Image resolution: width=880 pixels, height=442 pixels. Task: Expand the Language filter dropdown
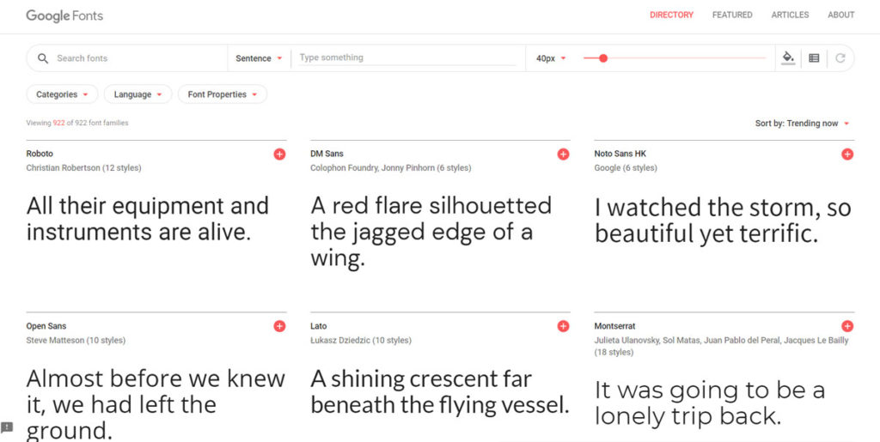[137, 94]
